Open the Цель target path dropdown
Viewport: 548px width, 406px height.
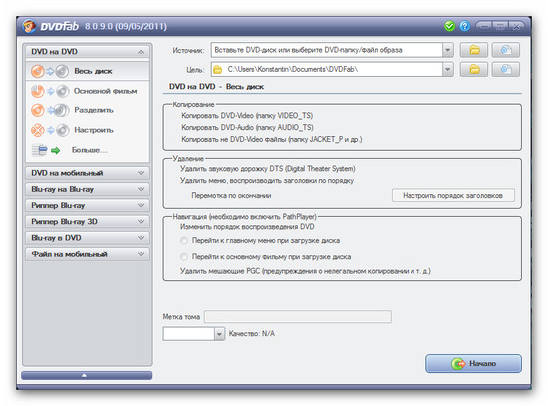[447, 69]
